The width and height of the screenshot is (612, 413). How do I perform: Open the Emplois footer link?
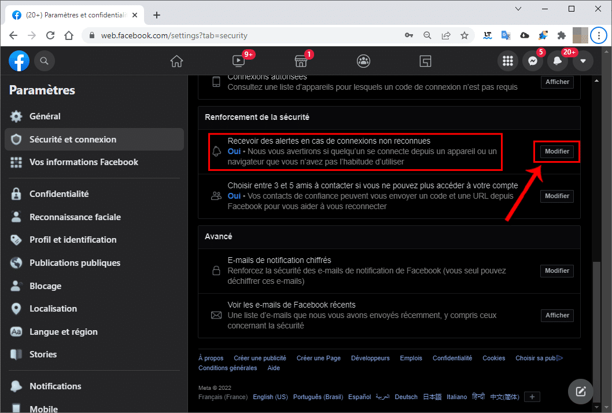pos(411,359)
